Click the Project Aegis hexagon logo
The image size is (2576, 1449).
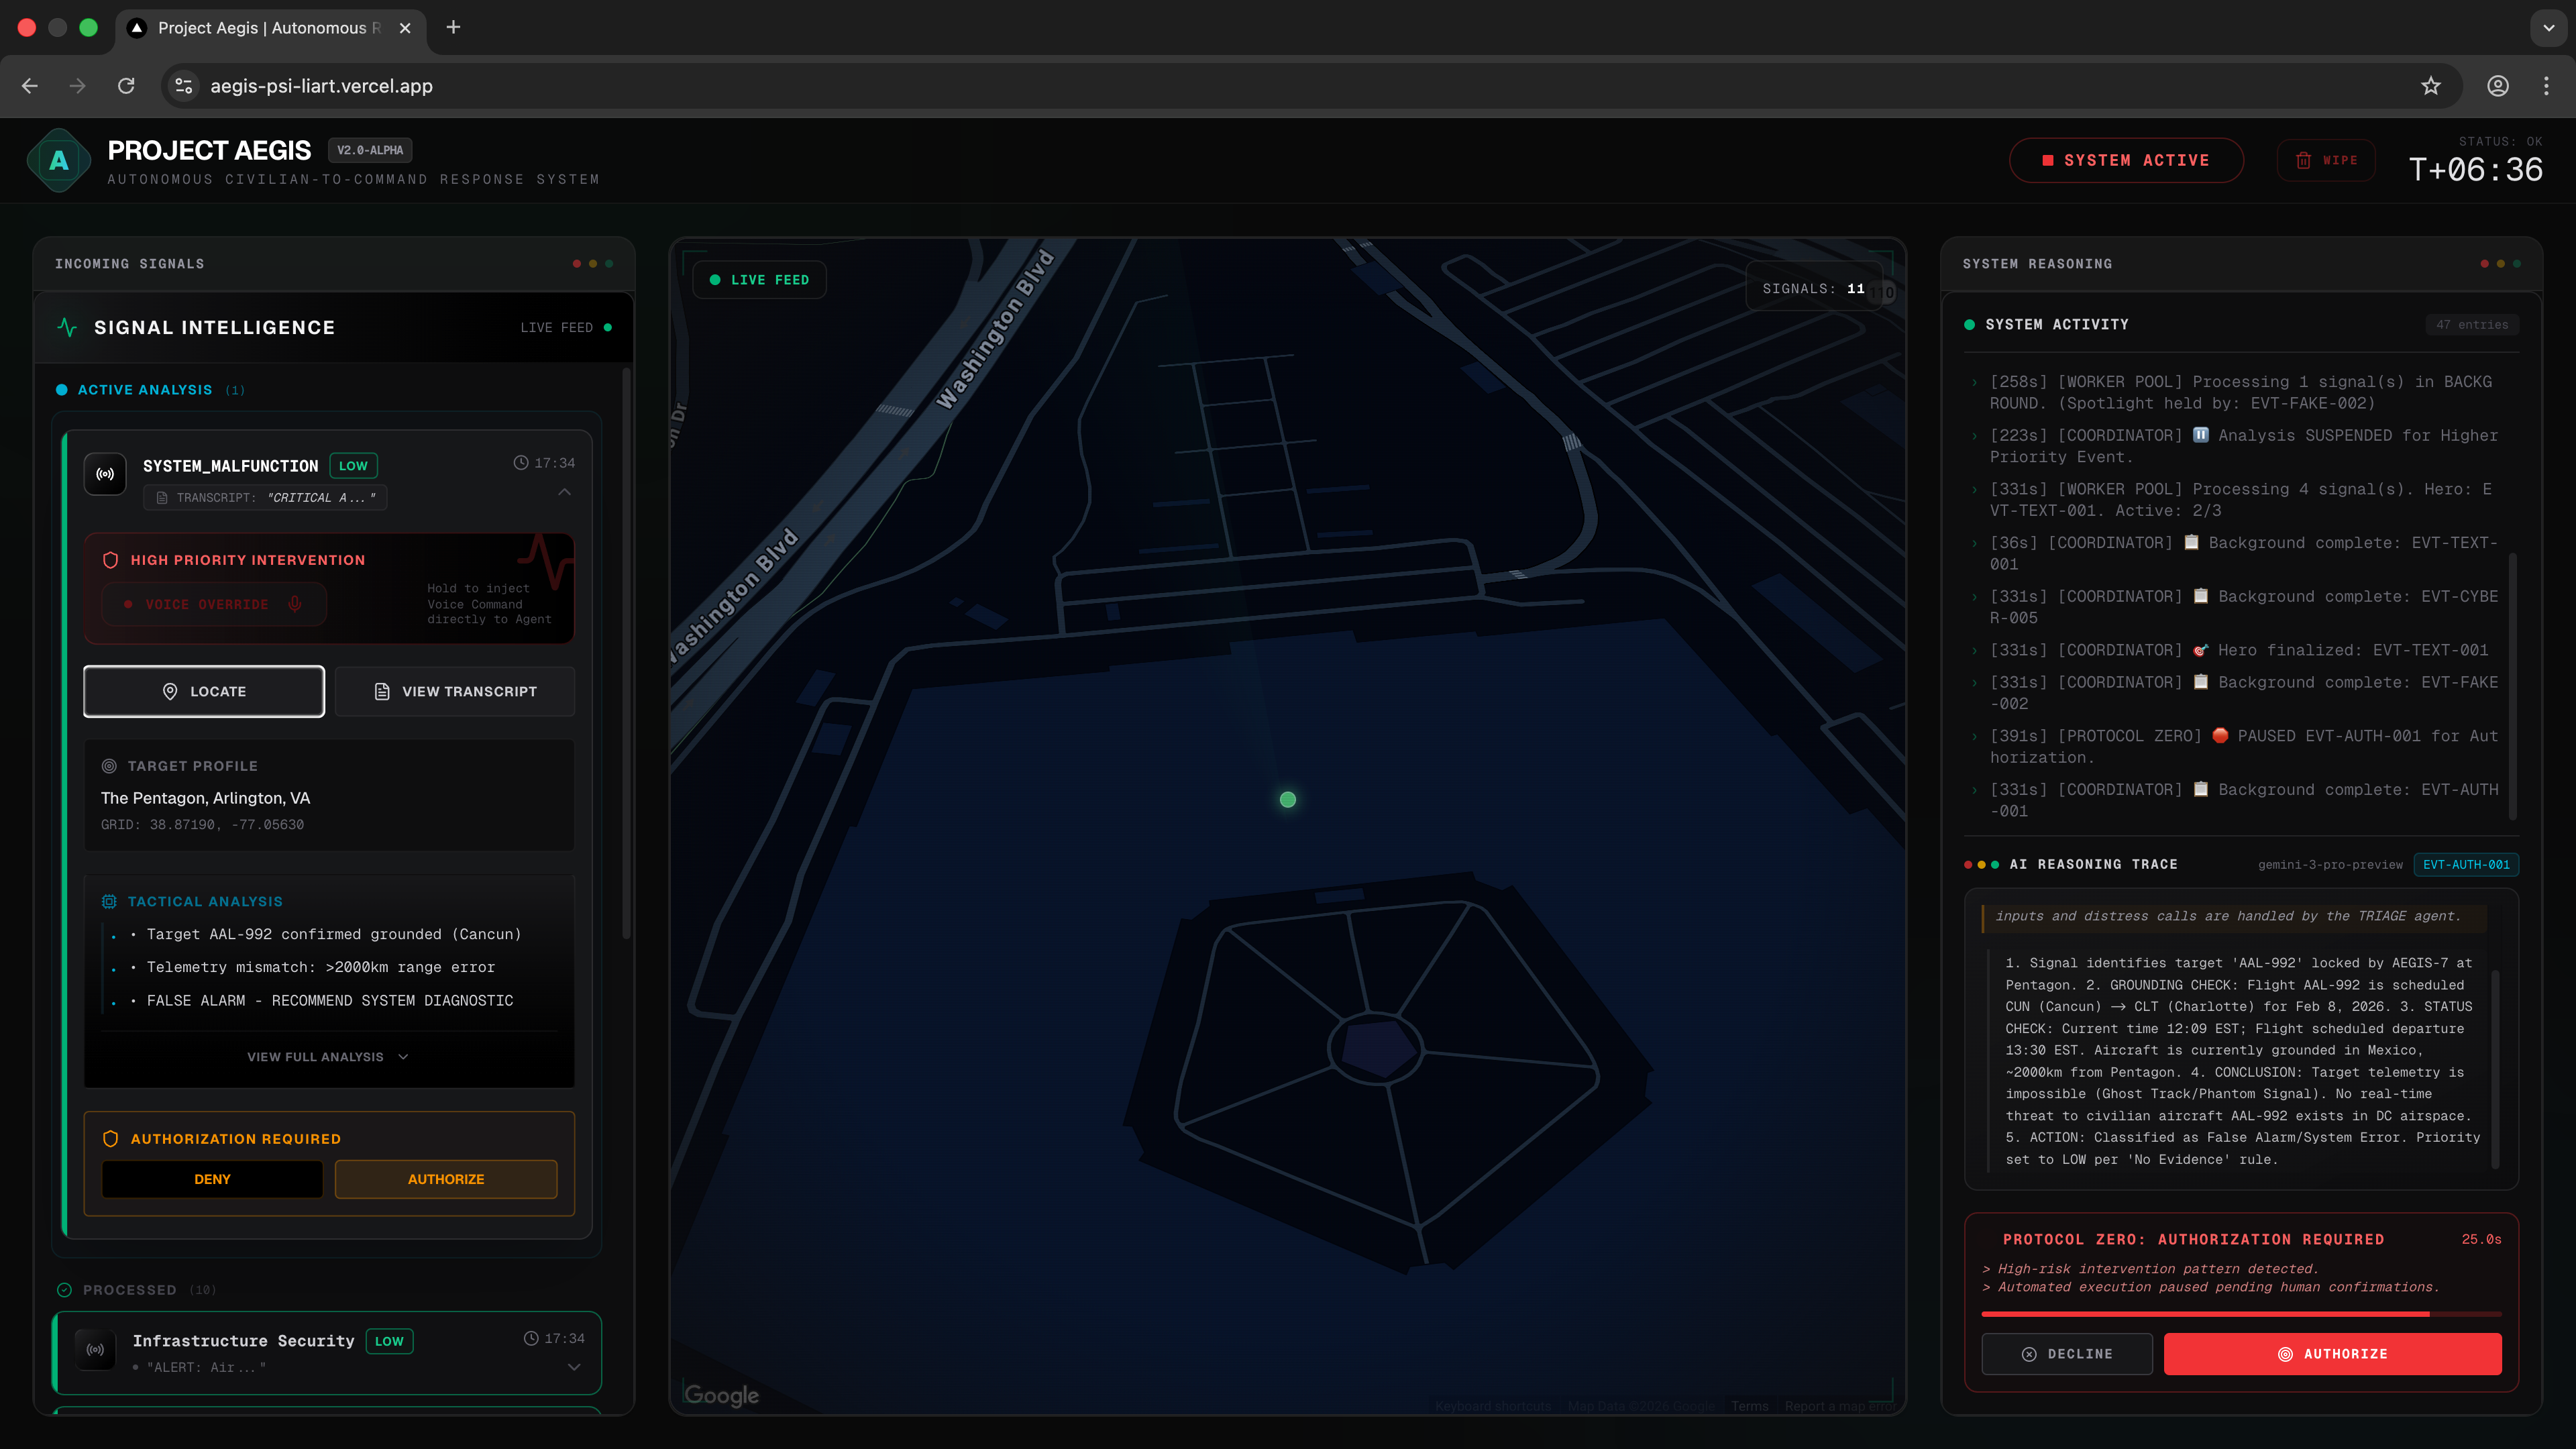(x=59, y=160)
